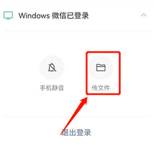Viewport: 154px width, 145px height.
Task: Click the Windows 微信已登录 header text
Action: (x=54, y=16)
